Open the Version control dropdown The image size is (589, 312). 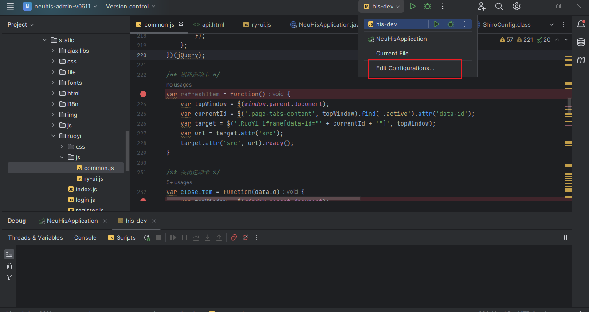131,6
